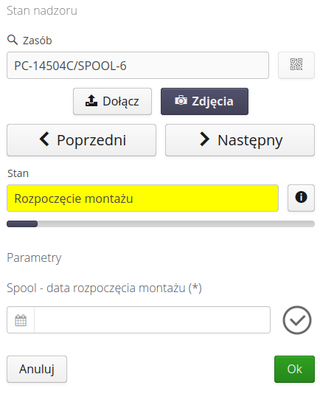Screen dimensions: 320x405
Task: Click the camera icon on Zdjęcia
Action: [181, 100]
